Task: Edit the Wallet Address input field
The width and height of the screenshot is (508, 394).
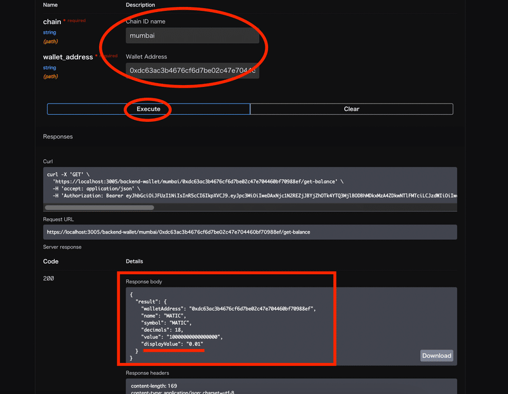Action: pos(192,70)
